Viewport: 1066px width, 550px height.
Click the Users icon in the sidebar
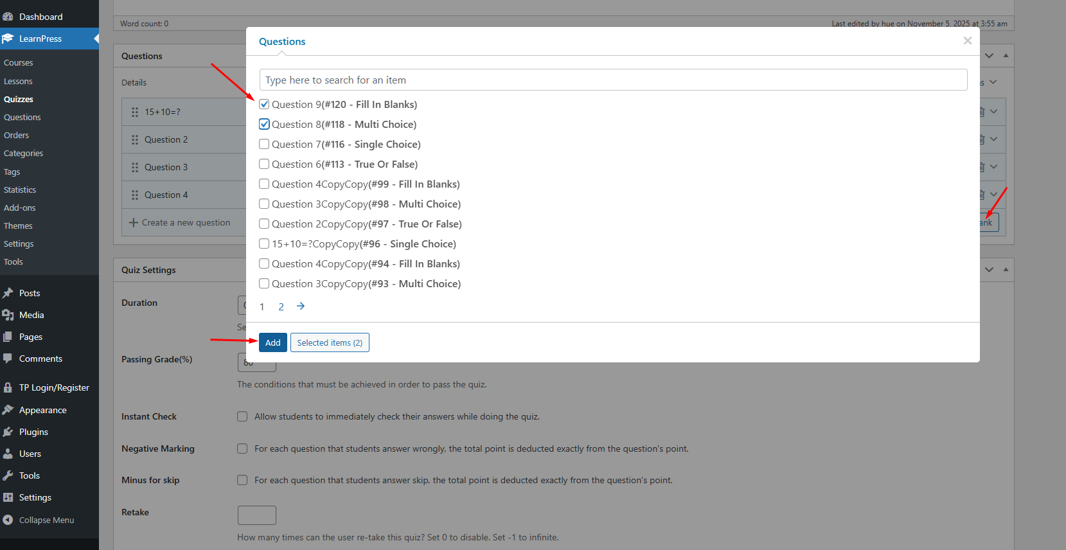pos(8,454)
